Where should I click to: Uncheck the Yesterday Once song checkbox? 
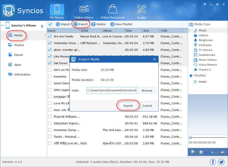coord(50,43)
